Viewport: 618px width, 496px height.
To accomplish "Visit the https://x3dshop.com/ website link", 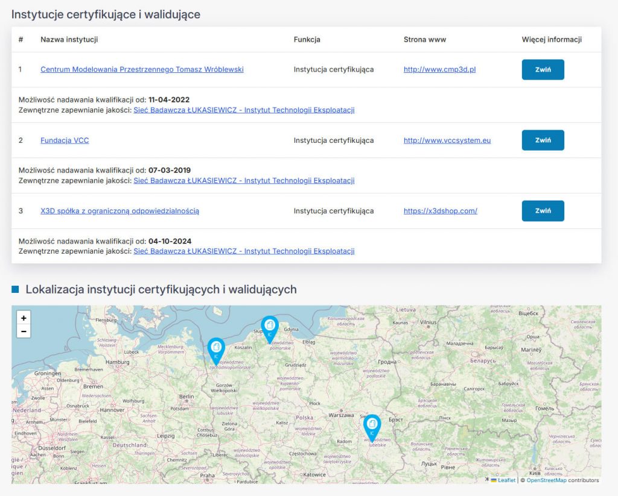I will pyautogui.click(x=440, y=211).
